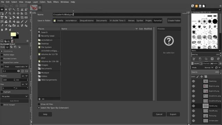Select the Text tool
Image resolution: width=222 pixels, height=125 pixels.
[10, 22]
